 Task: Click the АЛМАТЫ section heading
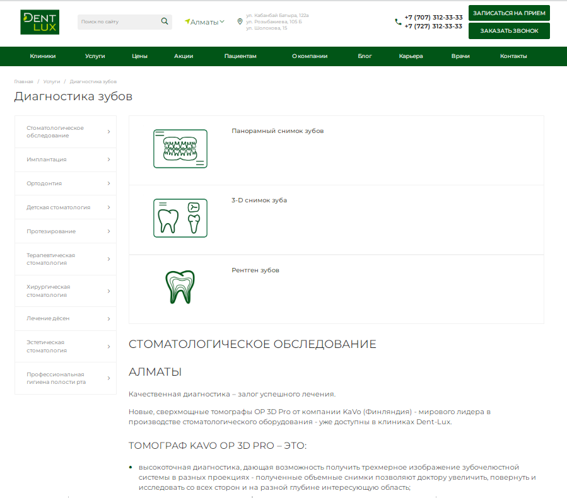(155, 372)
